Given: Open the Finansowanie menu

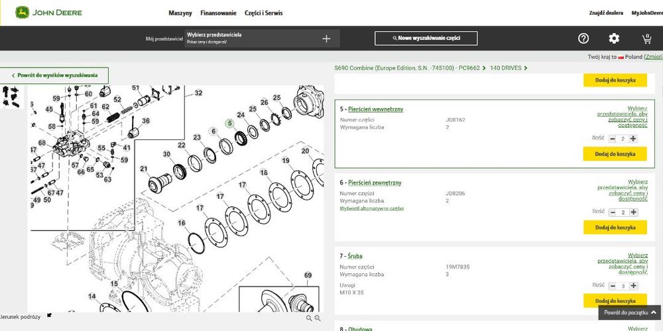Looking at the screenshot, I should (218, 13).
